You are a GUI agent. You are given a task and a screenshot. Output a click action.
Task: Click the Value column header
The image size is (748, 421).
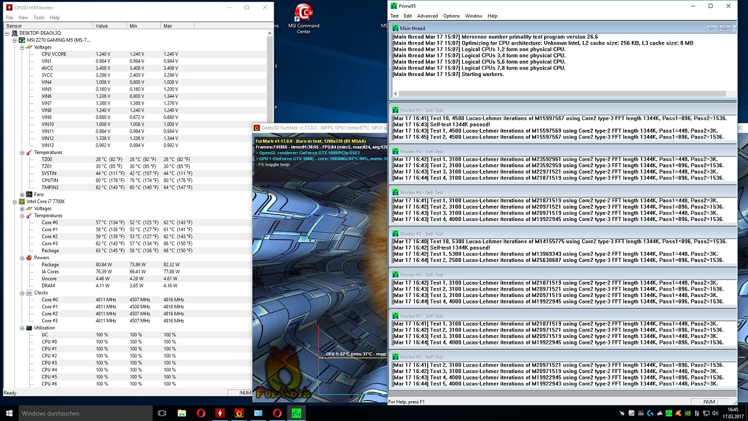[x=110, y=26]
